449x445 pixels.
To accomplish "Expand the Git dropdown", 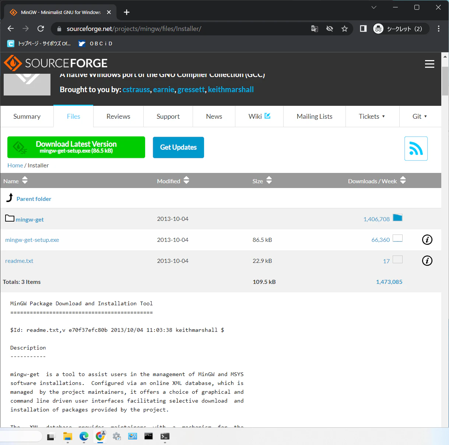I will click(420, 117).
